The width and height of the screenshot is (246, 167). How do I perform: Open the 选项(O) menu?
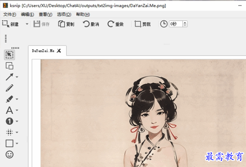tap(64, 15)
